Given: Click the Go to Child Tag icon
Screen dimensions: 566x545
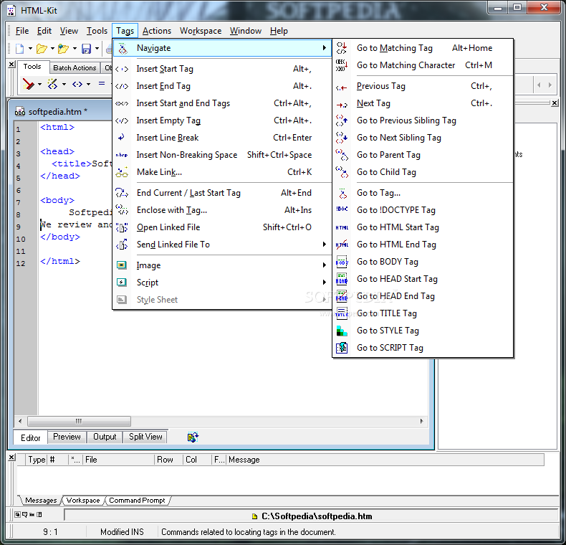Looking at the screenshot, I should click(341, 172).
